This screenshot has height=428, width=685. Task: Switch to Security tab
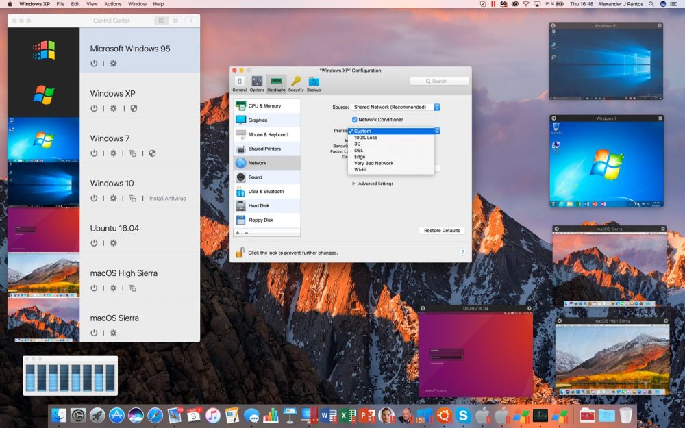click(296, 84)
